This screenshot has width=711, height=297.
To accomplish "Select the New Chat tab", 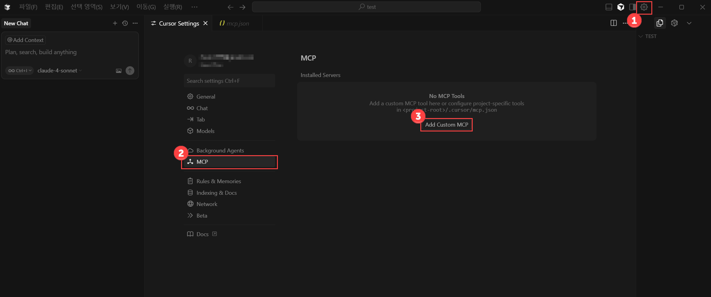I will pos(16,23).
